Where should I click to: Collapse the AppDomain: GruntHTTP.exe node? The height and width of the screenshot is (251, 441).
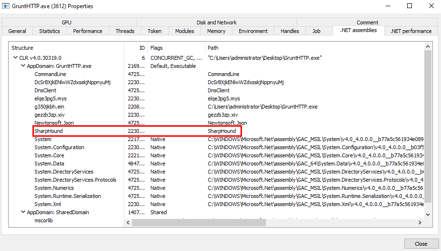(x=23, y=66)
